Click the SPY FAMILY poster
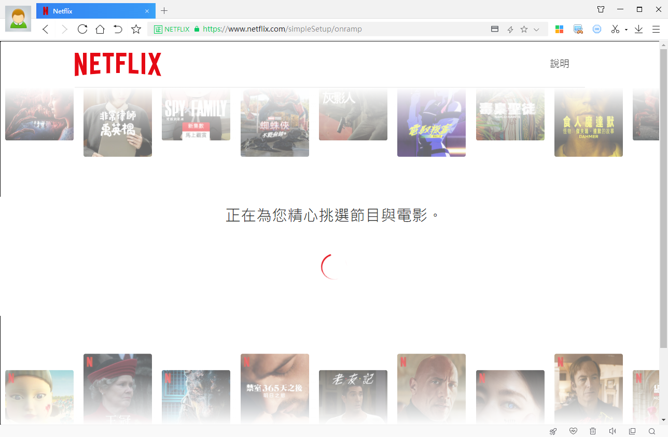668x437 pixels. click(196, 114)
